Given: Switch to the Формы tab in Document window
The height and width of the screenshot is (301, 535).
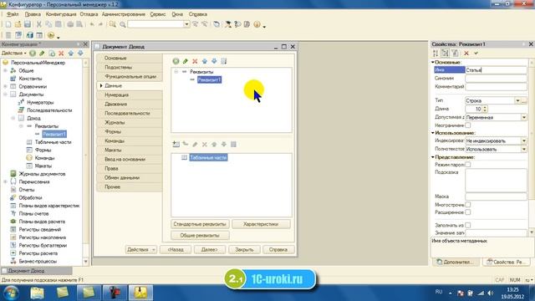Looking at the screenshot, I should coord(130,132).
